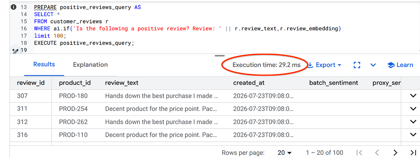The image size is (420, 158).
Task: Jump to last results page
Action: (x=413, y=153)
